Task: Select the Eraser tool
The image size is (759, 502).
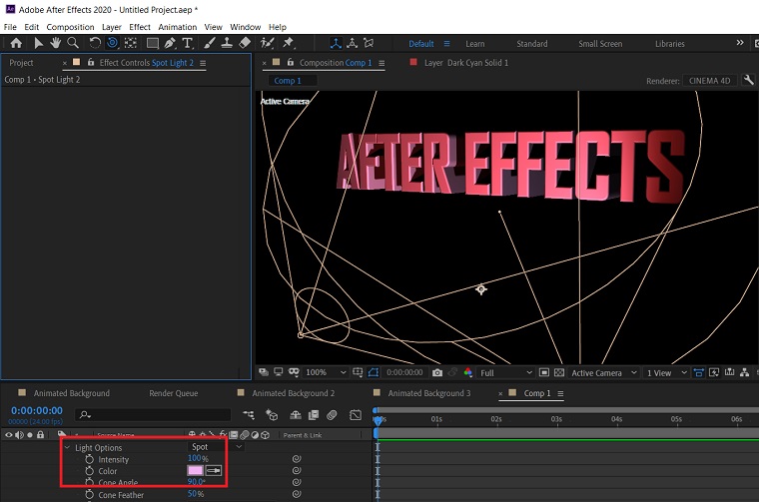Action: pyautogui.click(x=245, y=43)
